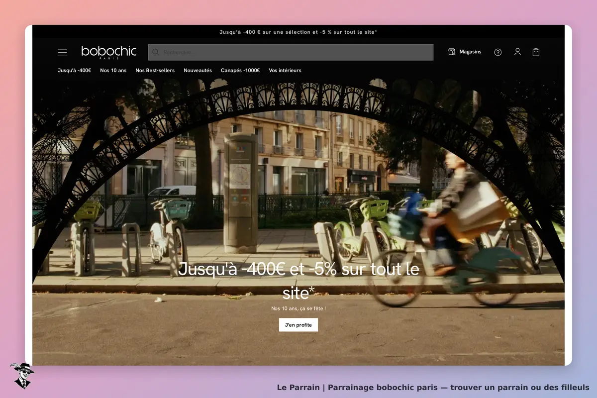Open the shopping bag cart icon
The image size is (597, 398).
tap(536, 52)
